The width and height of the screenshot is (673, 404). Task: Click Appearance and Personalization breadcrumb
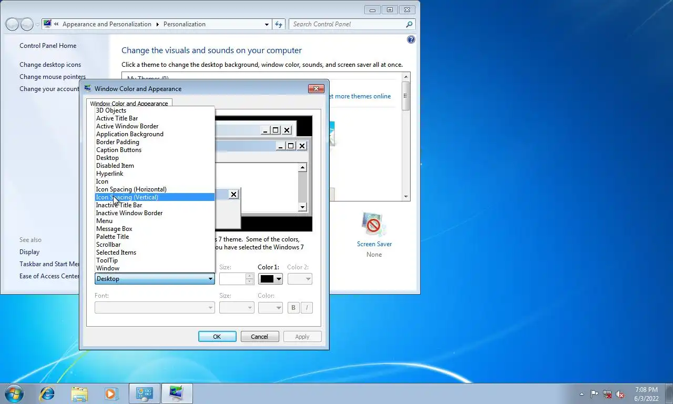107,24
